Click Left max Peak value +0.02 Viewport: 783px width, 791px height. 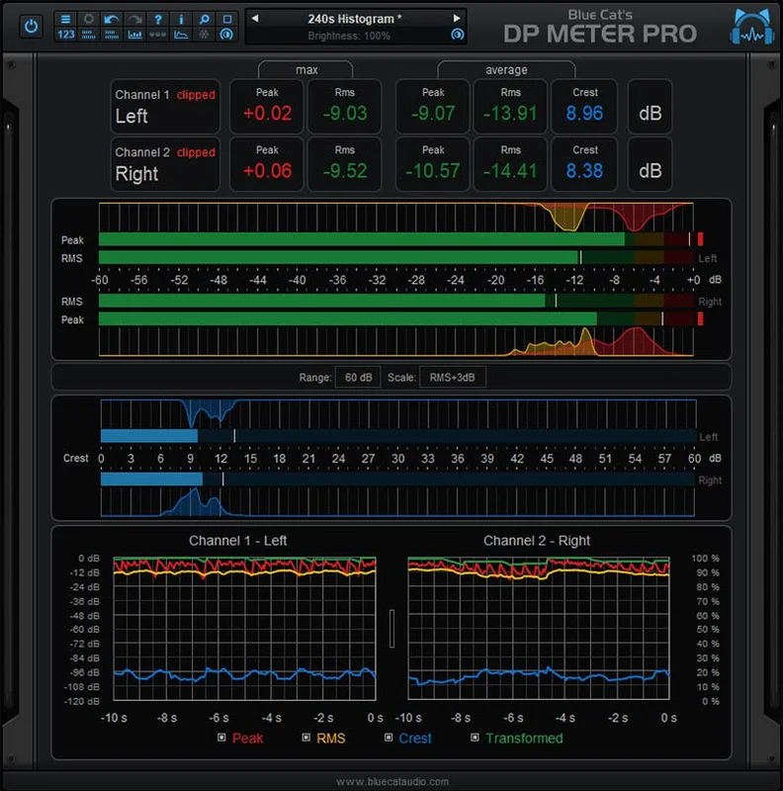(x=267, y=114)
